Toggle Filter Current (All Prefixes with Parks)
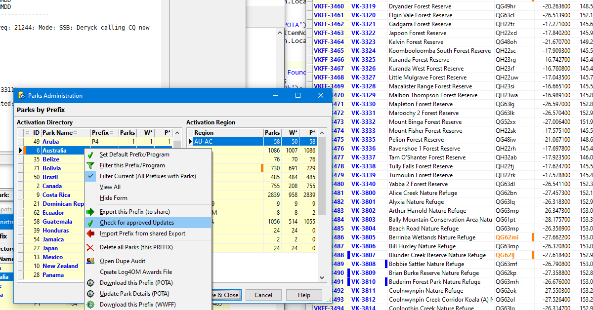This screenshot has height=310, width=593. tap(148, 176)
